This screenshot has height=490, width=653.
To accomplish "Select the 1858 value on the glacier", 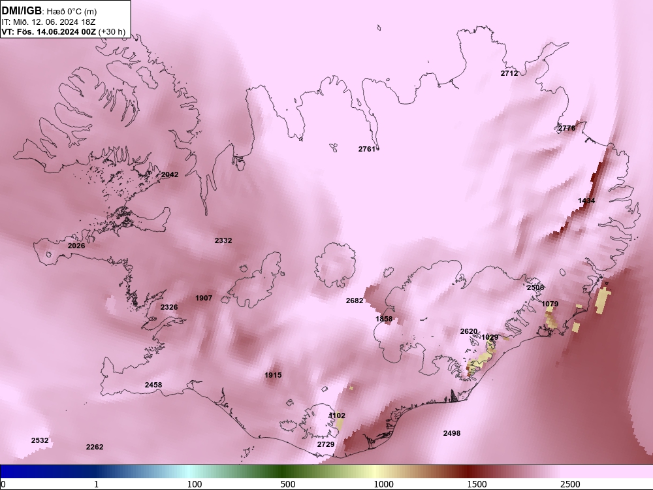I will (384, 319).
